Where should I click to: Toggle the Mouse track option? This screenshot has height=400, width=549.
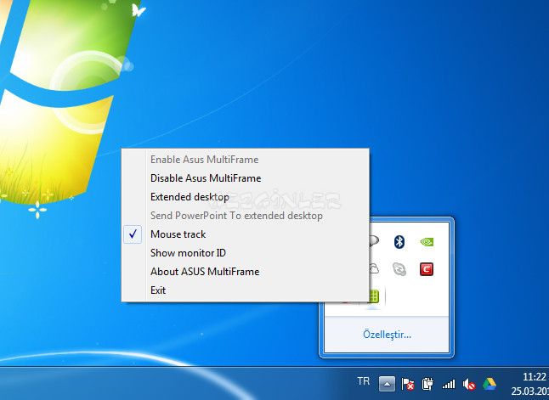tap(178, 234)
